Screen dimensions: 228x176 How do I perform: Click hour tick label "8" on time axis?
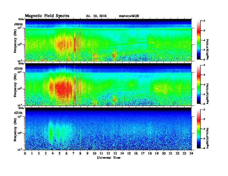[80, 153]
